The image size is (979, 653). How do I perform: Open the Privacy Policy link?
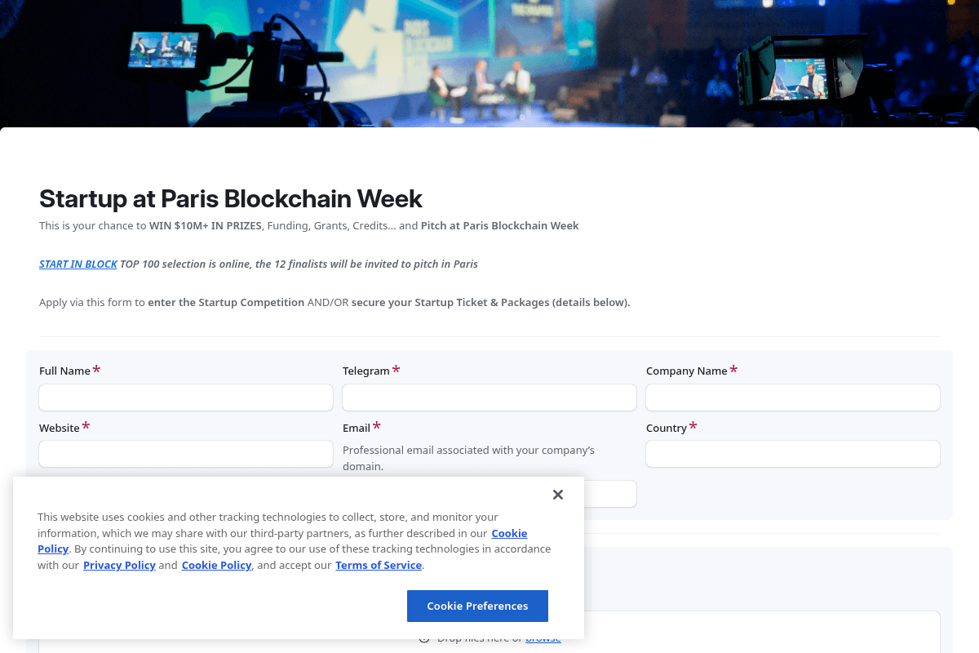pos(119,565)
